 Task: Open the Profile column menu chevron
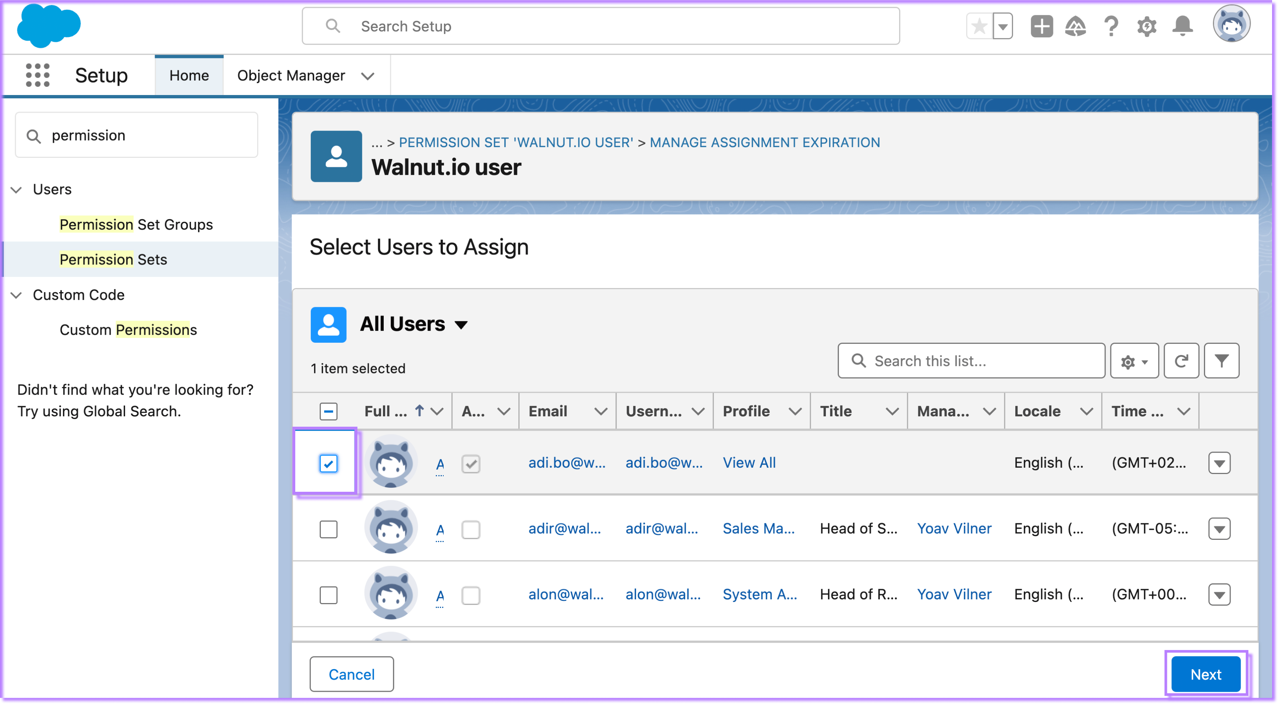coord(795,412)
